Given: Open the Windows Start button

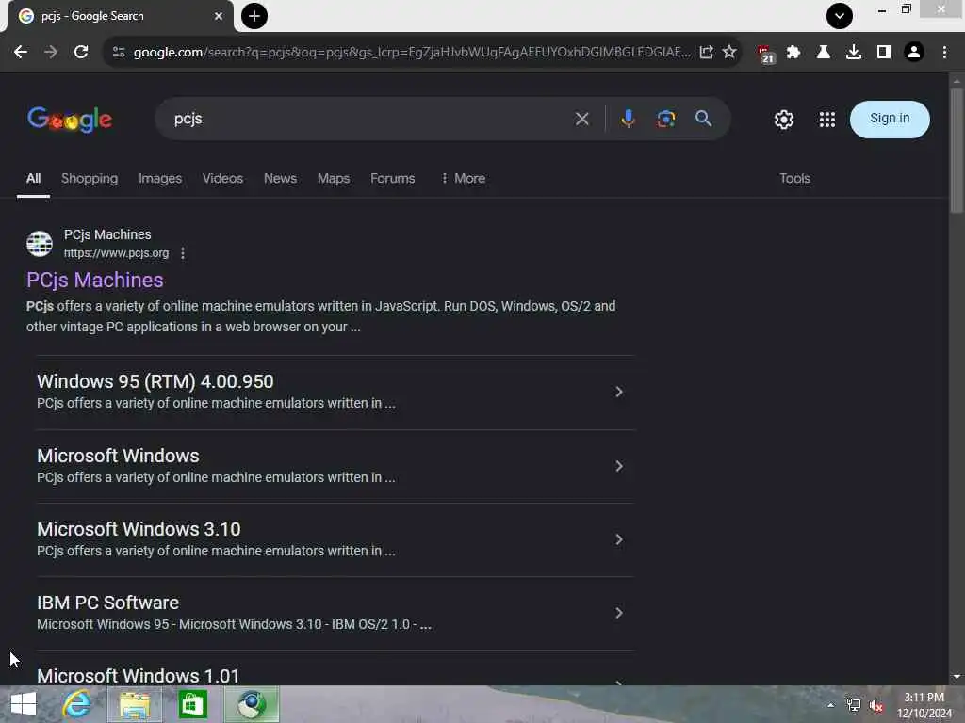Looking at the screenshot, I should (x=24, y=704).
